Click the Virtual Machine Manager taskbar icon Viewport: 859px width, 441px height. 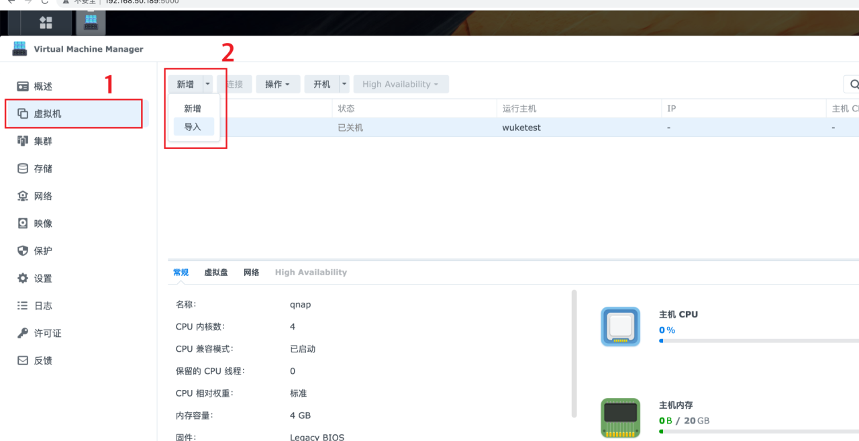pyautogui.click(x=91, y=23)
